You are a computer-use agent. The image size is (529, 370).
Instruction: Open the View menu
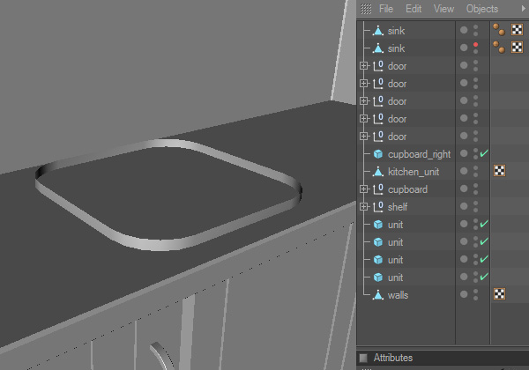coord(443,9)
